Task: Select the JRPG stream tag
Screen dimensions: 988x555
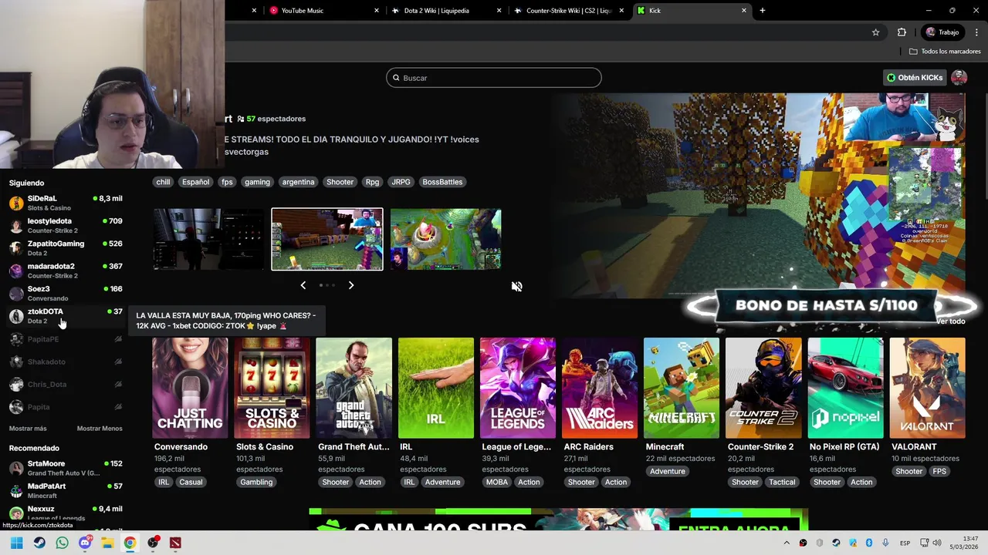Action: [401, 182]
